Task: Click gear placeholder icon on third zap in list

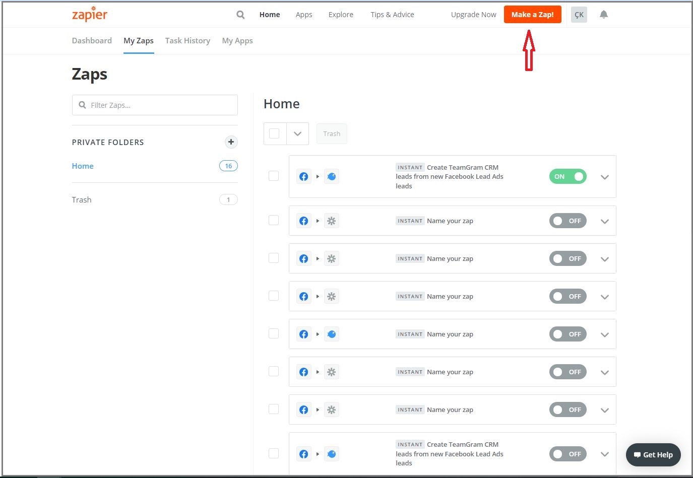Action: tap(331, 258)
